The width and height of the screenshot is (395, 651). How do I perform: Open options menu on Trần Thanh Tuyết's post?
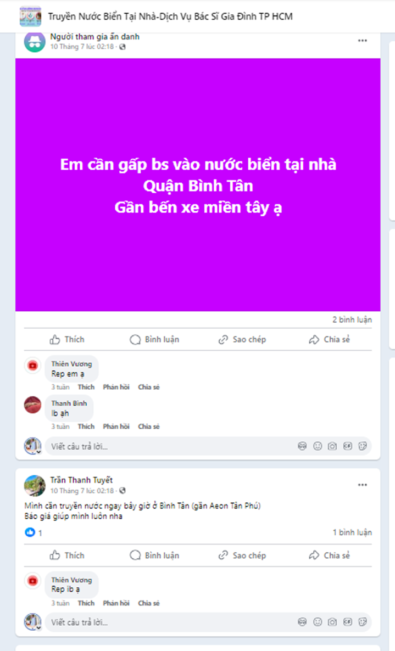click(362, 485)
